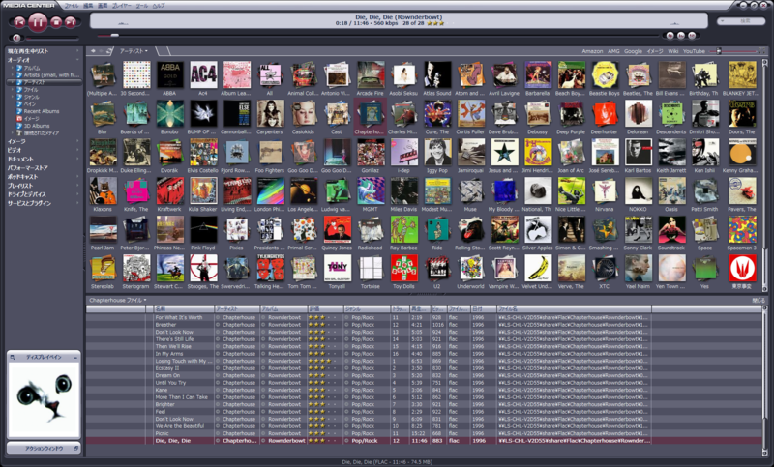The image size is (774, 467).
Task: Select Artists (small, with fil... view
Action: (51, 75)
